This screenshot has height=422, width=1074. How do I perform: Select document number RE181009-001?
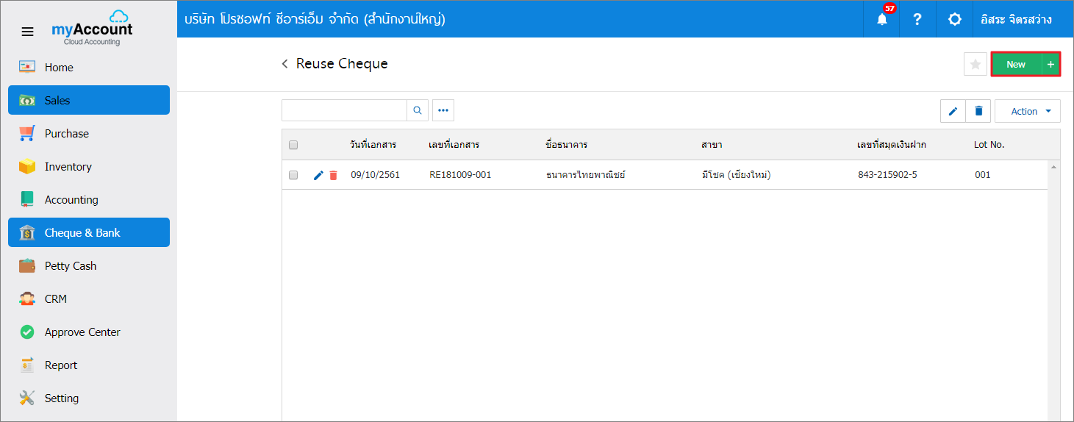pyautogui.click(x=460, y=175)
